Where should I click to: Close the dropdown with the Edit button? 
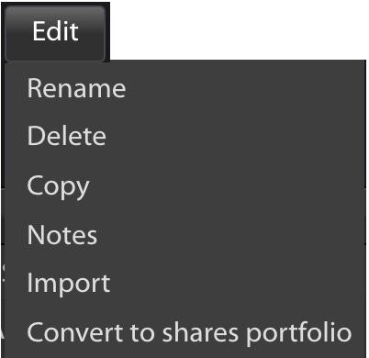55,32
